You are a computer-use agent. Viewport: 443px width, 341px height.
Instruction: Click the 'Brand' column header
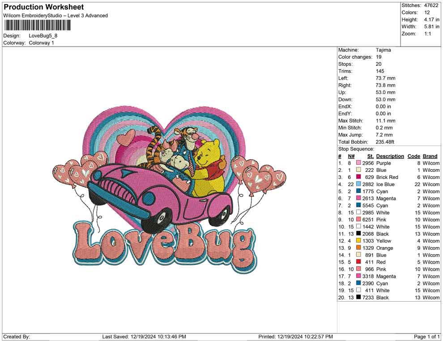coord(430,156)
